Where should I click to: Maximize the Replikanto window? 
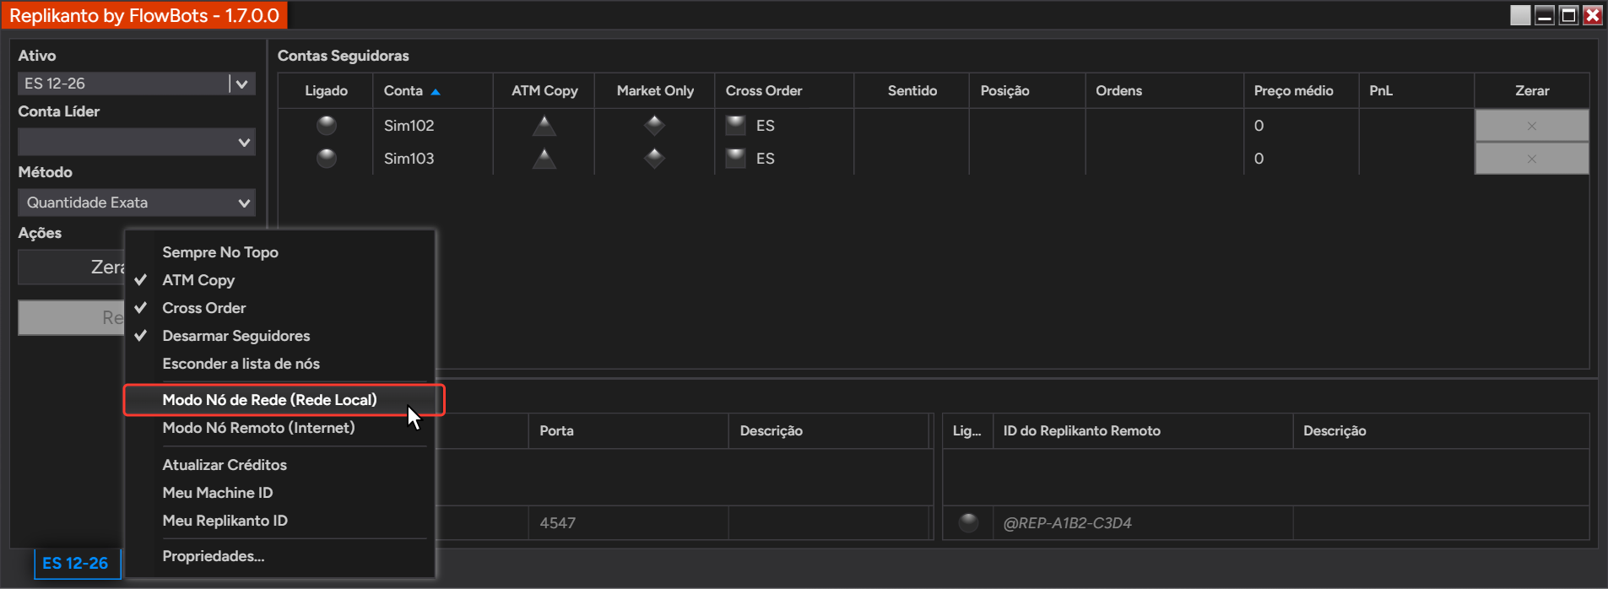pos(1568,15)
